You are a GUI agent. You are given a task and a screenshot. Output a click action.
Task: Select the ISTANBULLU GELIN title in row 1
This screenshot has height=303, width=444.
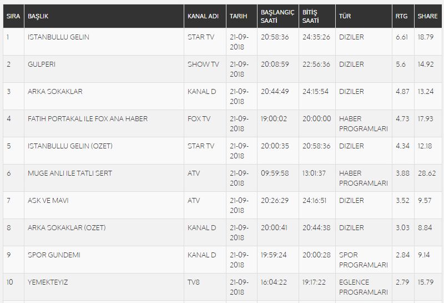click(x=58, y=37)
